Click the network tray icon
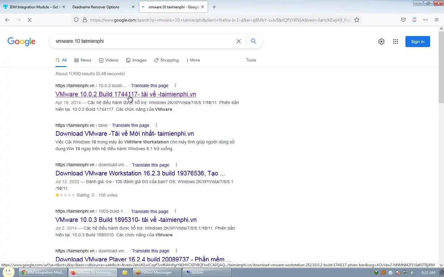The height and width of the screenshot is (277, 444). coord(405,273)
